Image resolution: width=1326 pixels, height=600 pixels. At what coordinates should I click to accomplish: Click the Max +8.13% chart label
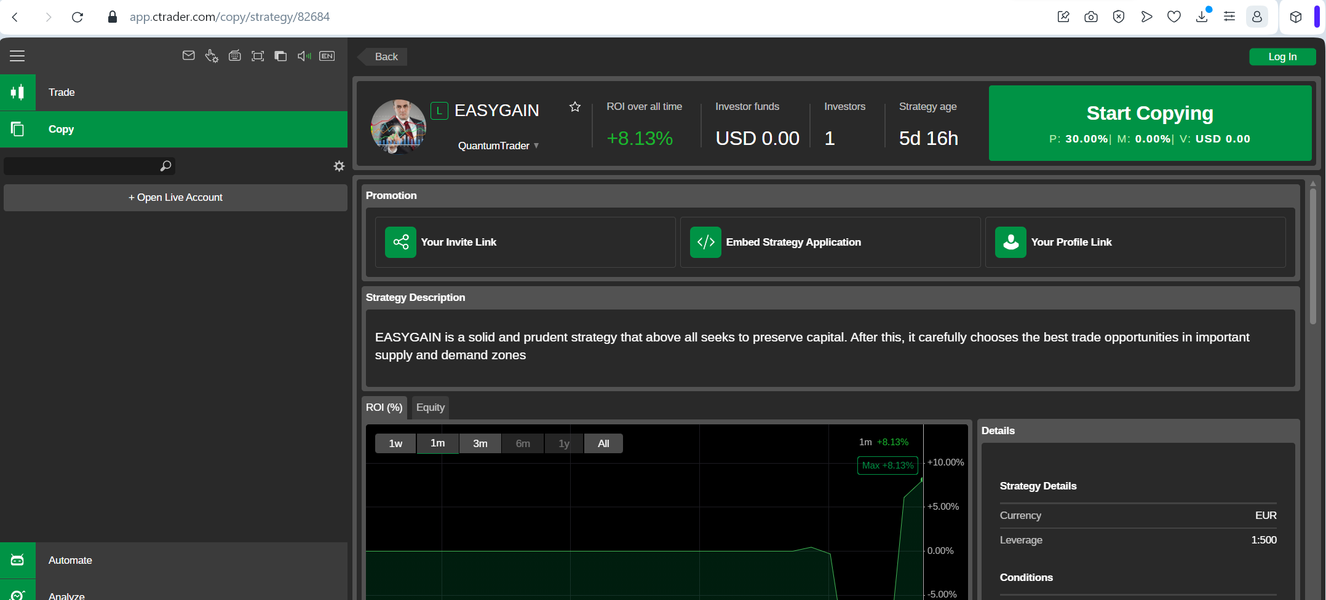tap(887, 466)
